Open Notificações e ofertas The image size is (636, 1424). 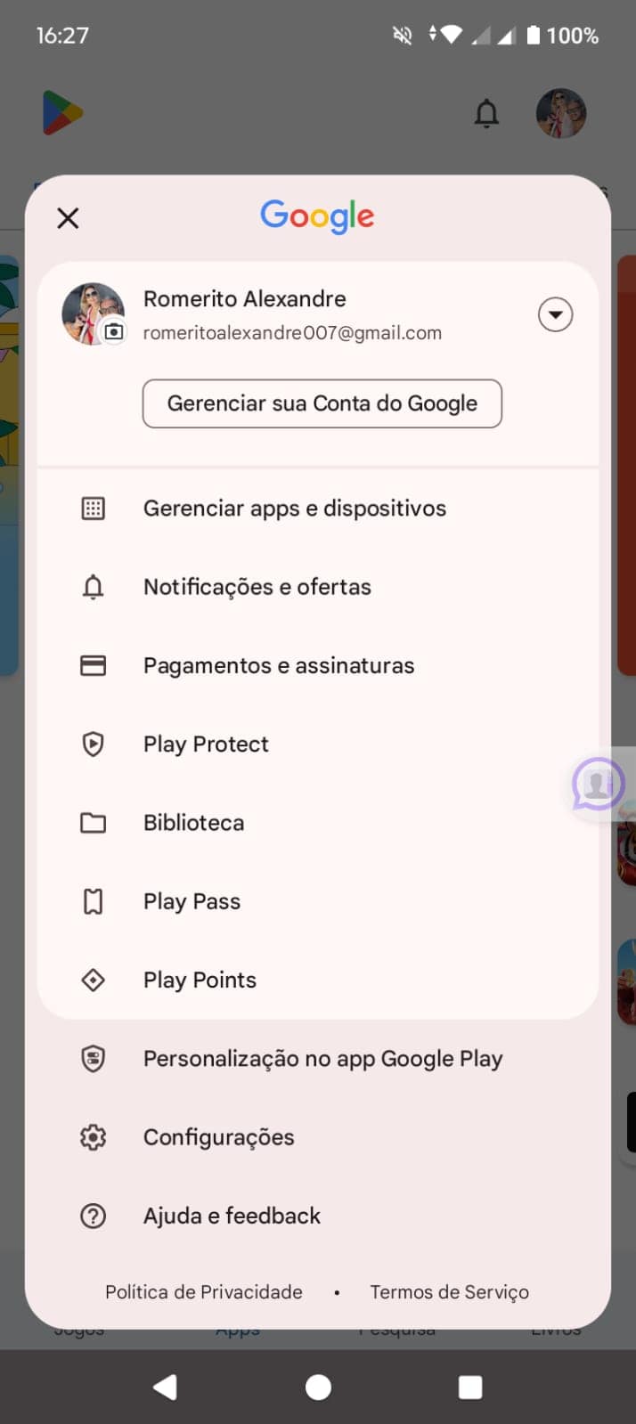tap(257, 587)
